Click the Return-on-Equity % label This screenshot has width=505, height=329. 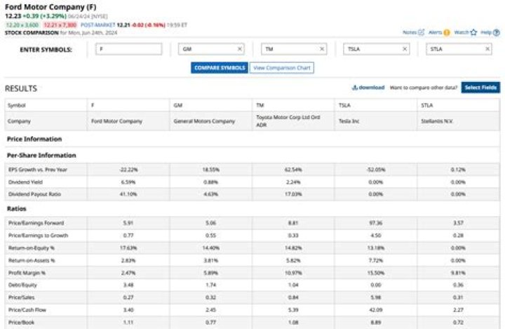tap(32, 248)
